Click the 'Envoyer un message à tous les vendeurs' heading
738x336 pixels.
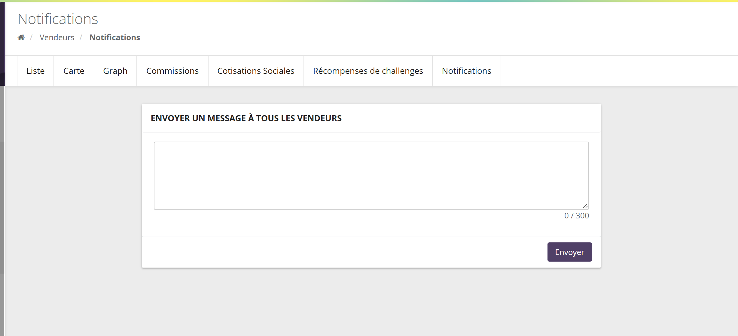(246, 118)
